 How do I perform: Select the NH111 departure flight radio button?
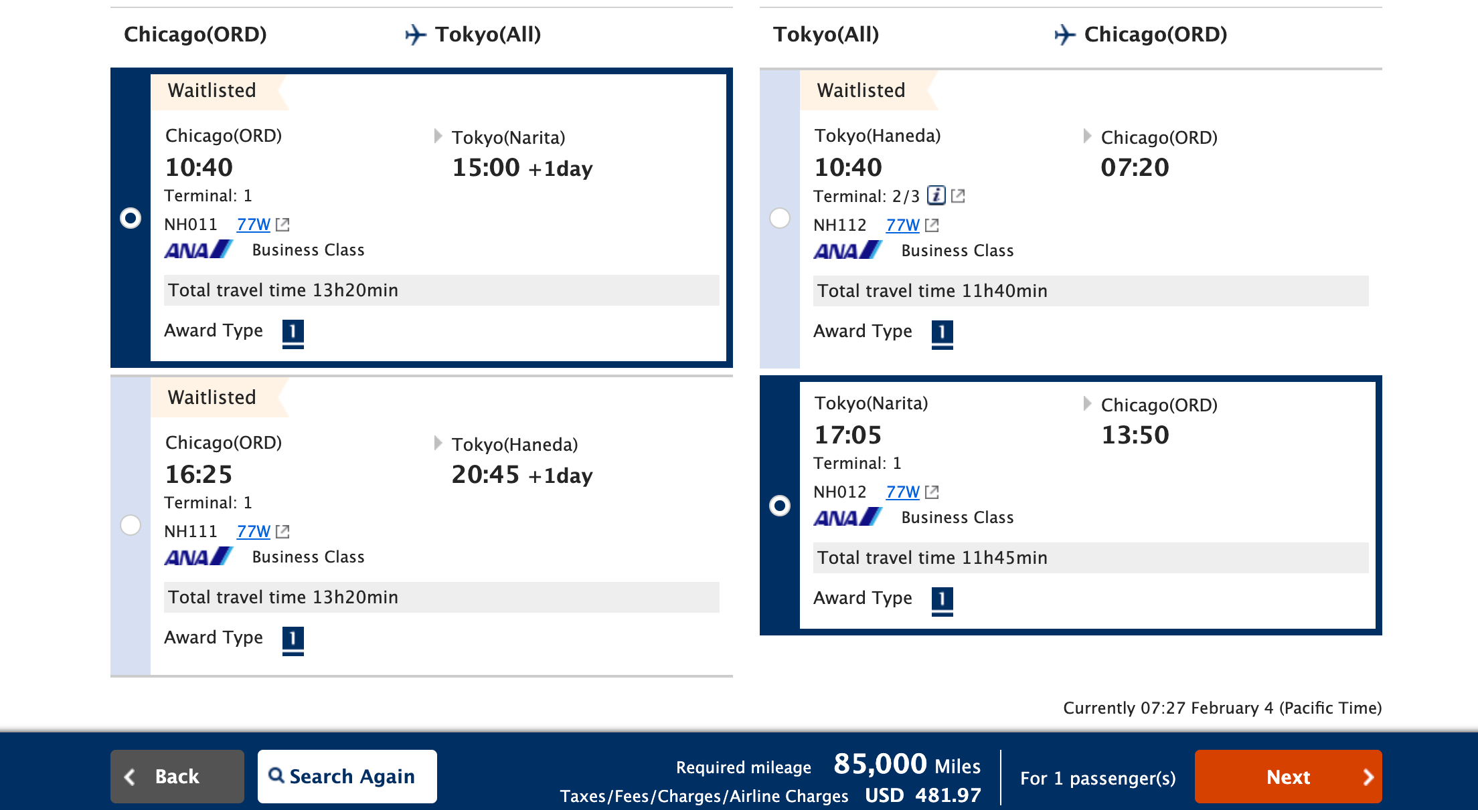tap(131, 526)
